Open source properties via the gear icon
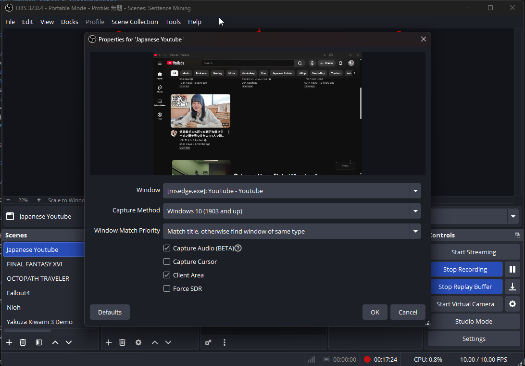Screen dimensions: 525x366 tap(138, 342)
